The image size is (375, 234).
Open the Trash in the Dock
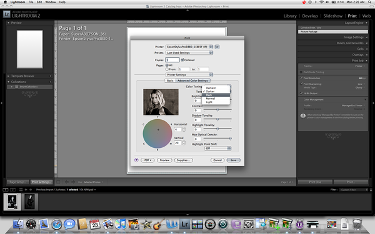(x=357, y=224)
